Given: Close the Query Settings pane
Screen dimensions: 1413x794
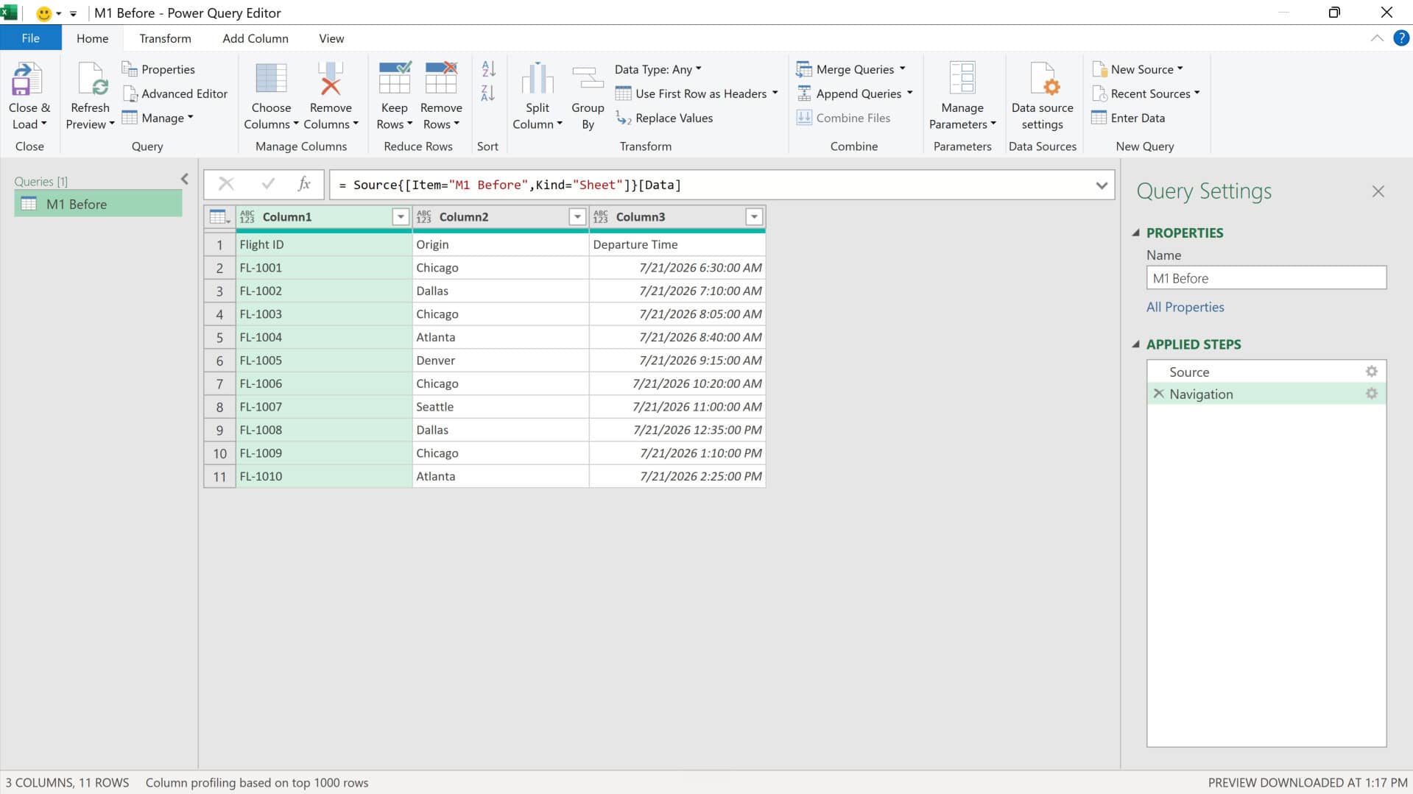Looking at the screenshot, I should tap(1378, 191).
